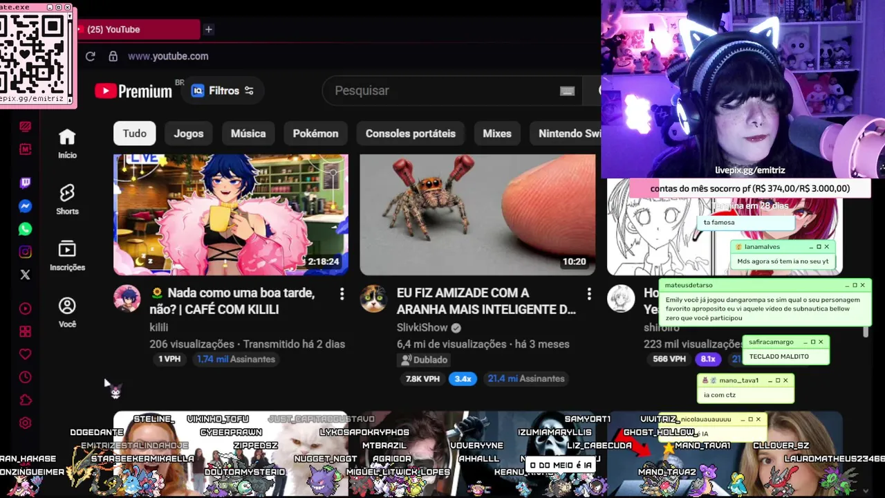Select the Música filter chip
Screen dimensions: 885x498
point(248,133)
